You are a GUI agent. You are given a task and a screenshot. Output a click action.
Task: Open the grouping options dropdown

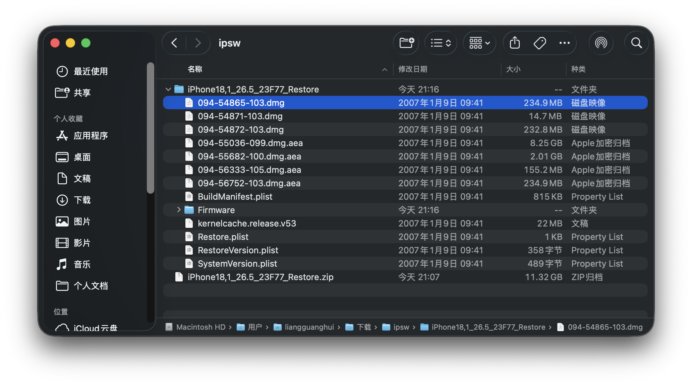[479, 43]
